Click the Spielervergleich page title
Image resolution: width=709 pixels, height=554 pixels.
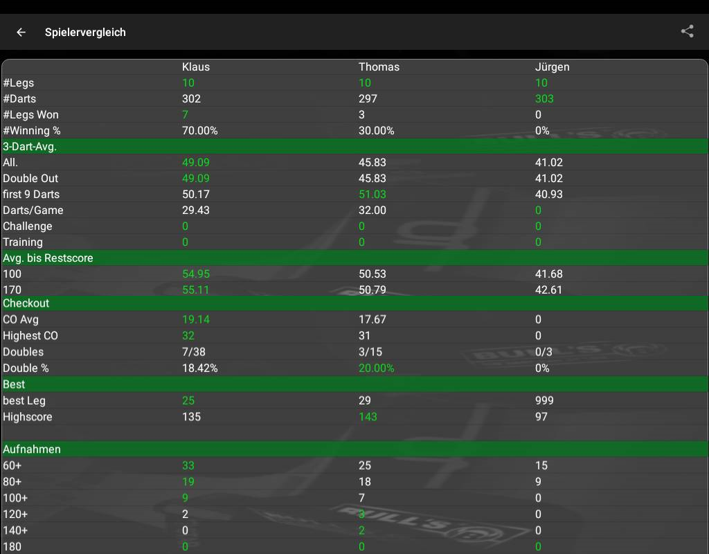pyautogui.click(x=85, y=32)
